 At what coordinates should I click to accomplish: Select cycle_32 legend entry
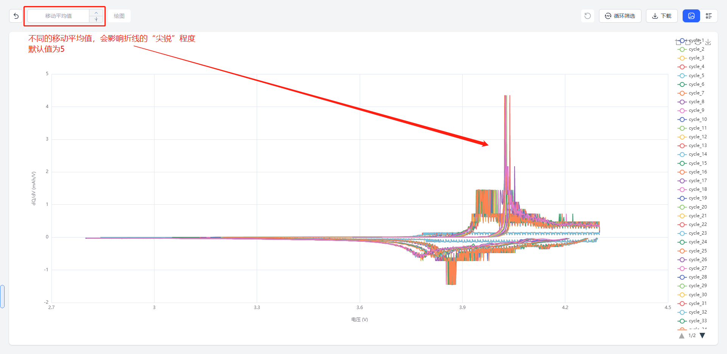[x=692, y=312]
